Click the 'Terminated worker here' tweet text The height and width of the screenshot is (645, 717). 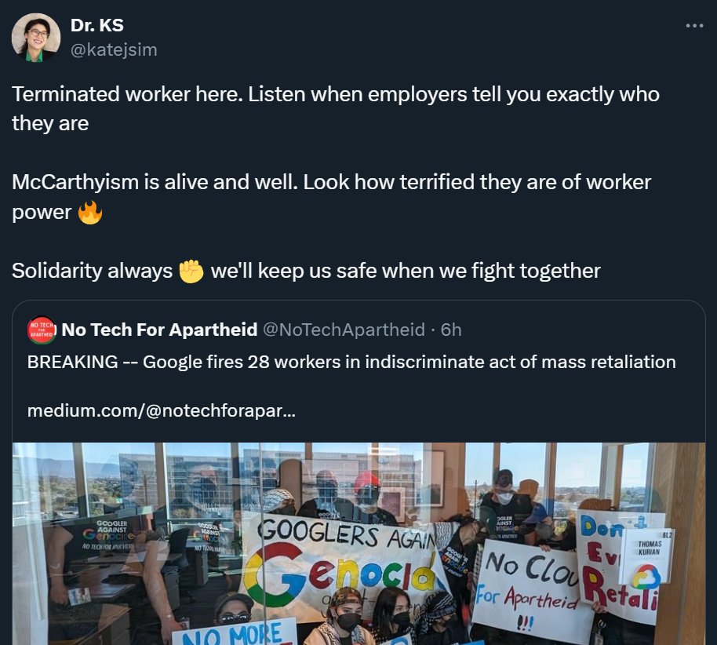[336, 108]
